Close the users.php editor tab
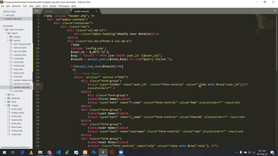 [67, 11]
